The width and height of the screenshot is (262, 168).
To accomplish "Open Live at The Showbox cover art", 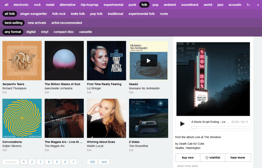I will (x=213, y=79).
